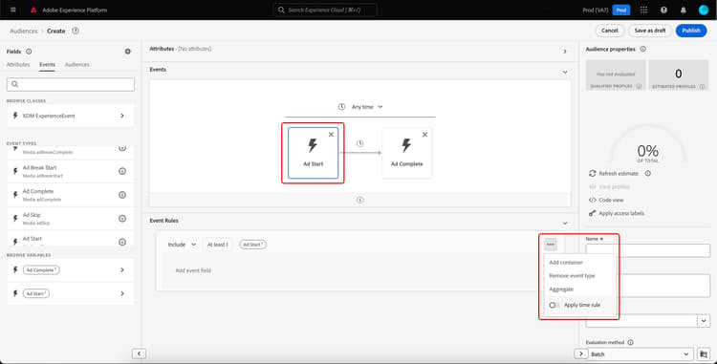Click the Adobe logo icon
717x364 pixels.
point(33,10)
